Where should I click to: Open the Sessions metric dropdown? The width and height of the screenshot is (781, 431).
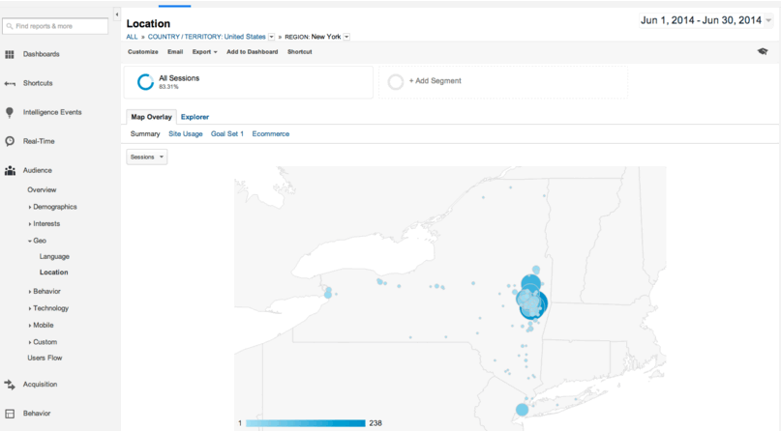[147, 158]
